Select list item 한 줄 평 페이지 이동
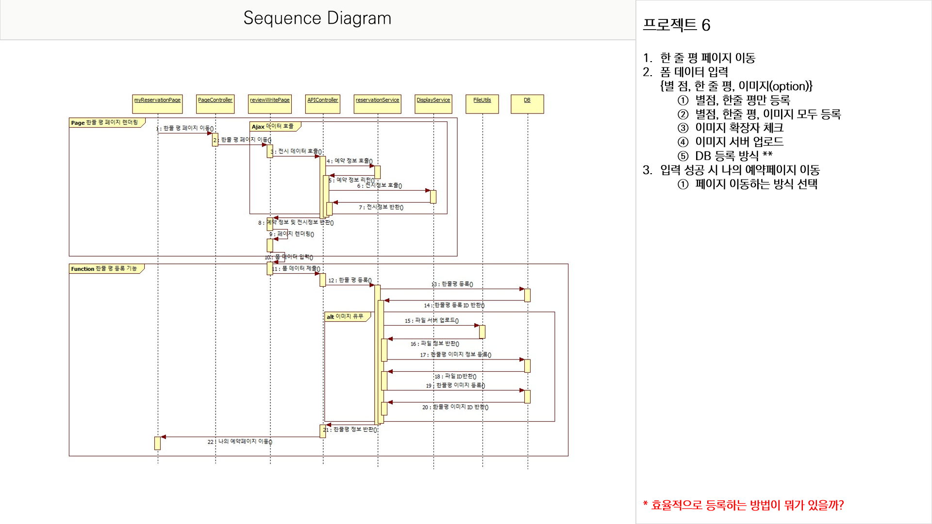Image resolution: width=932 pixels, height=524 pixels. (x=707, y=58)
